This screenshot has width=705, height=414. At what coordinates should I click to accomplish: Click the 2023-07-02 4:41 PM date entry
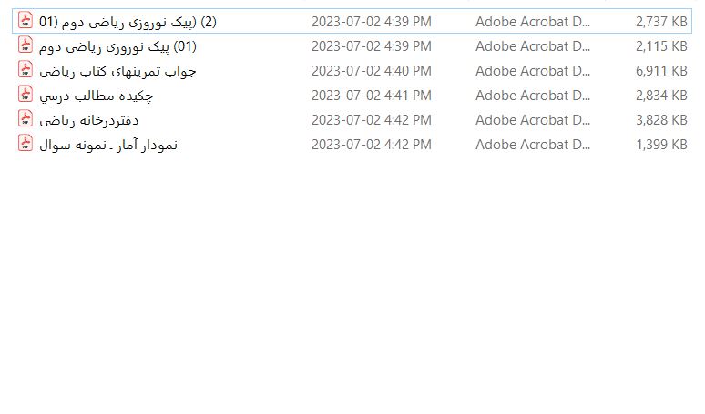(372, 96)
